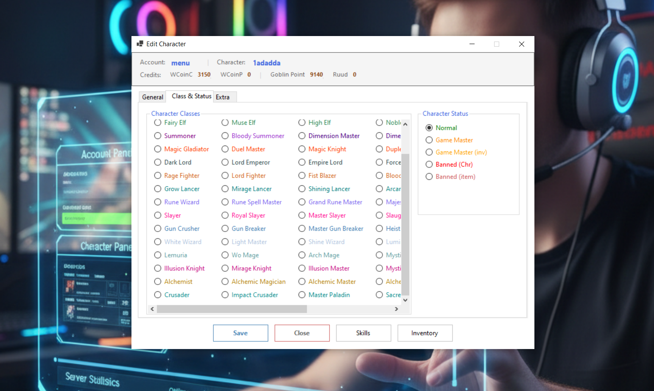This screenshot has height=391, width=654.
Task: Set status to Banned (item)
Action: click(x=429, y=177)
